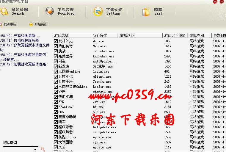Select the RFonline game name
The image size is (226, 152).
point(66,107)
